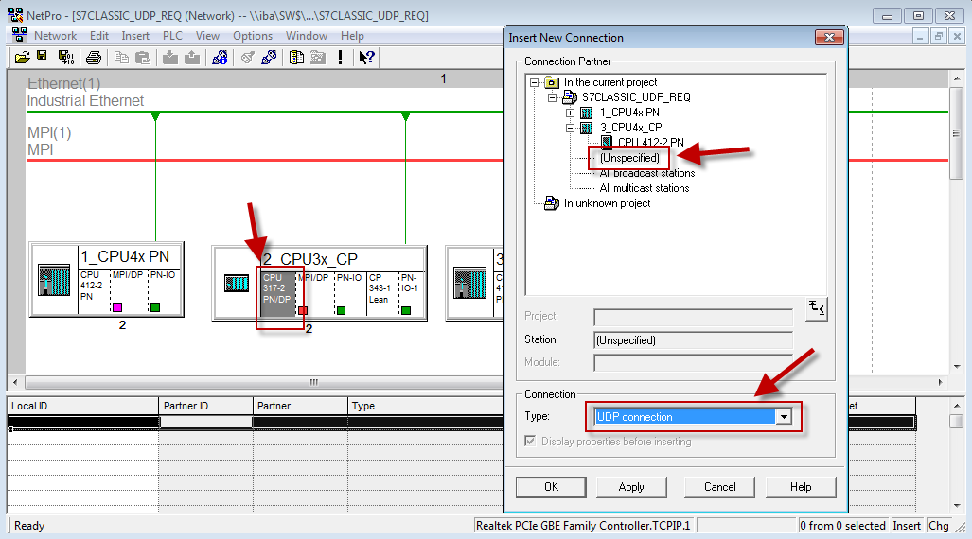Click the context Help arrow-question icon
This screenshot has width=972, height=539.
point(366,57)
